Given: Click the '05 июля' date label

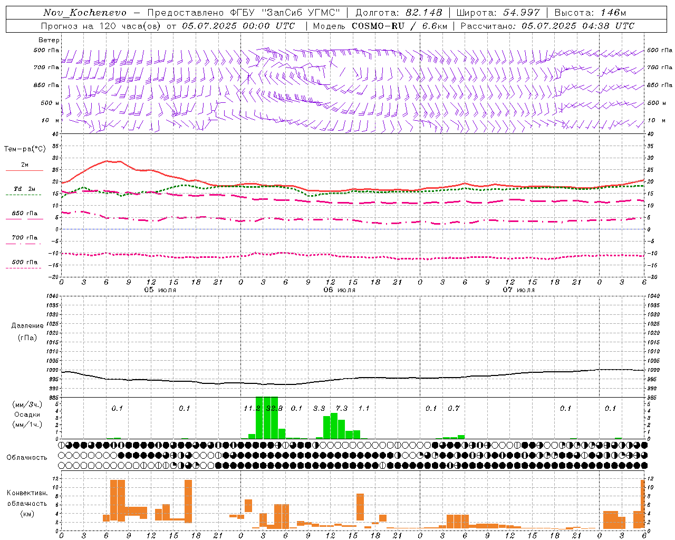Looking at the screenshot, I should pyautogui.click(x=160, y=290).
